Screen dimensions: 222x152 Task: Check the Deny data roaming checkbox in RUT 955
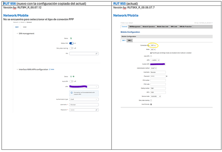(151, 100)
